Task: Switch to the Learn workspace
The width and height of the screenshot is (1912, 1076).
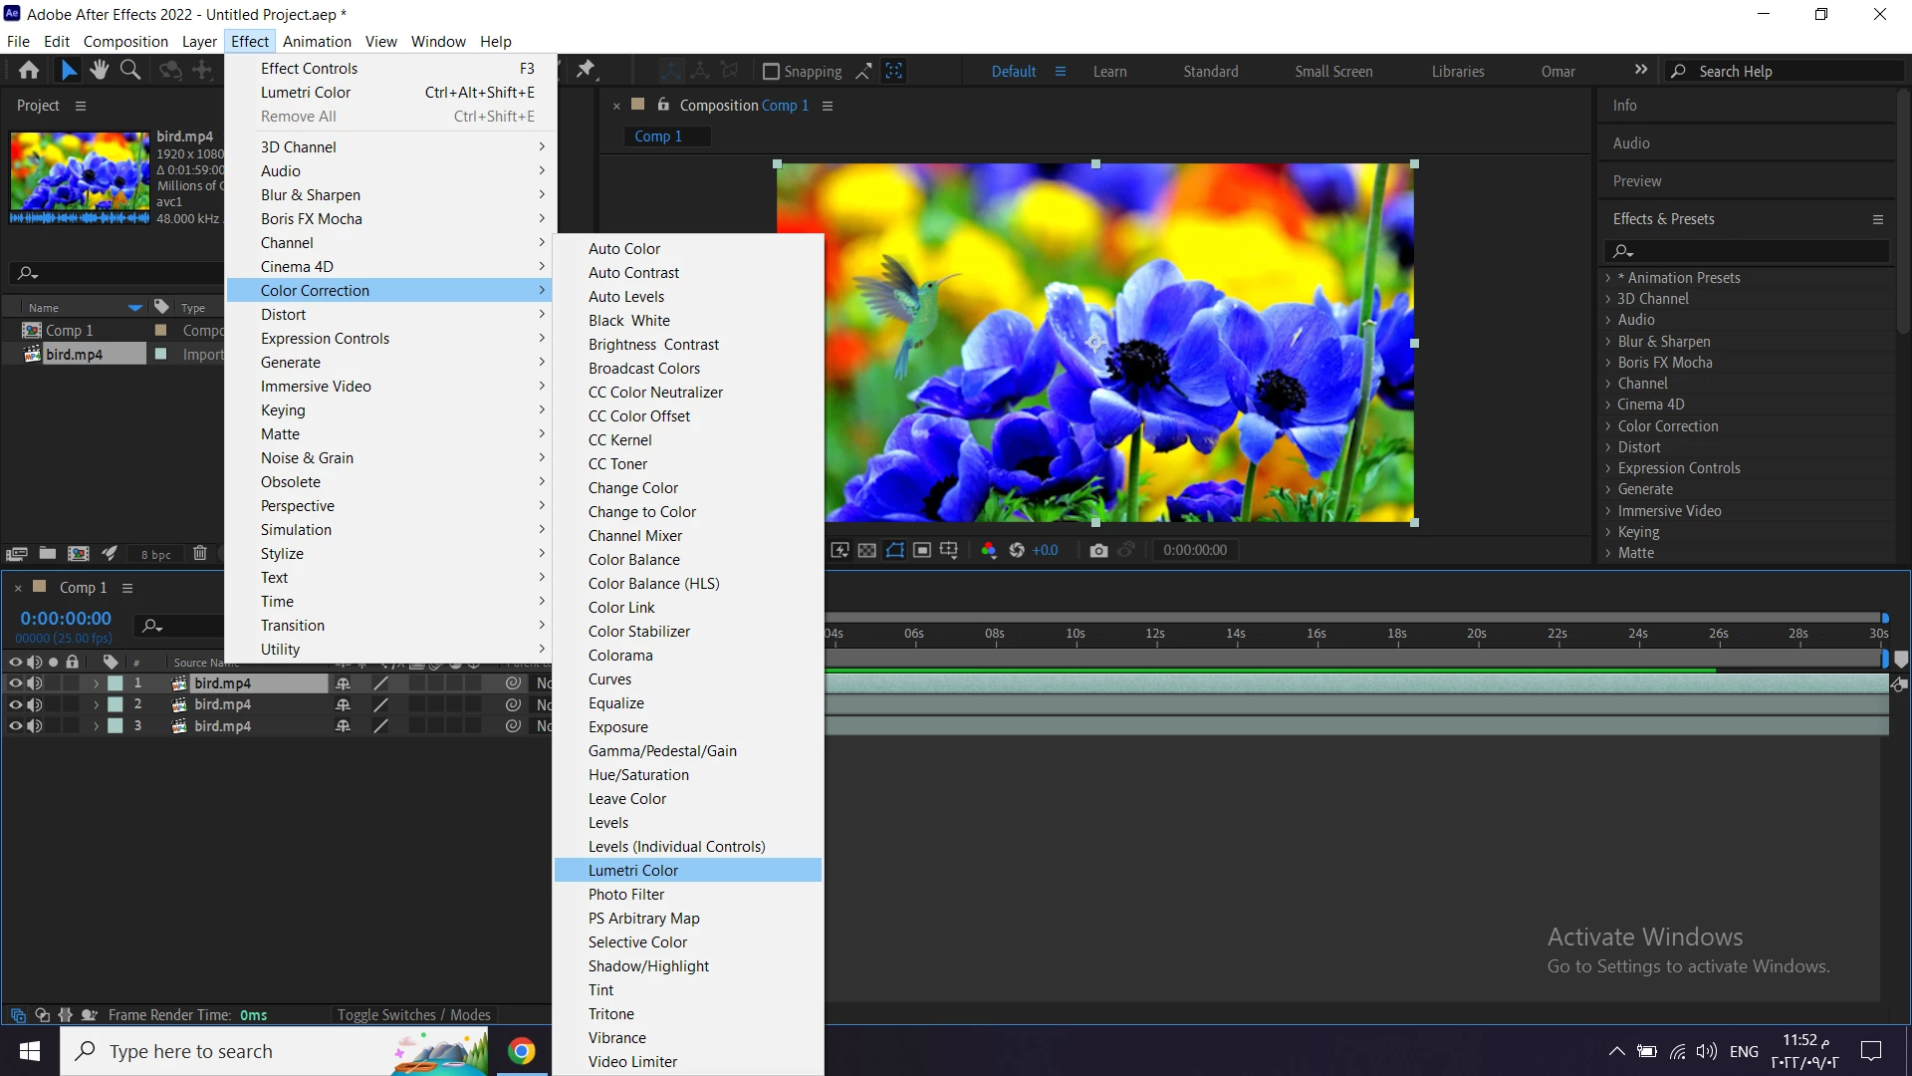Action: click(1109, 72)
